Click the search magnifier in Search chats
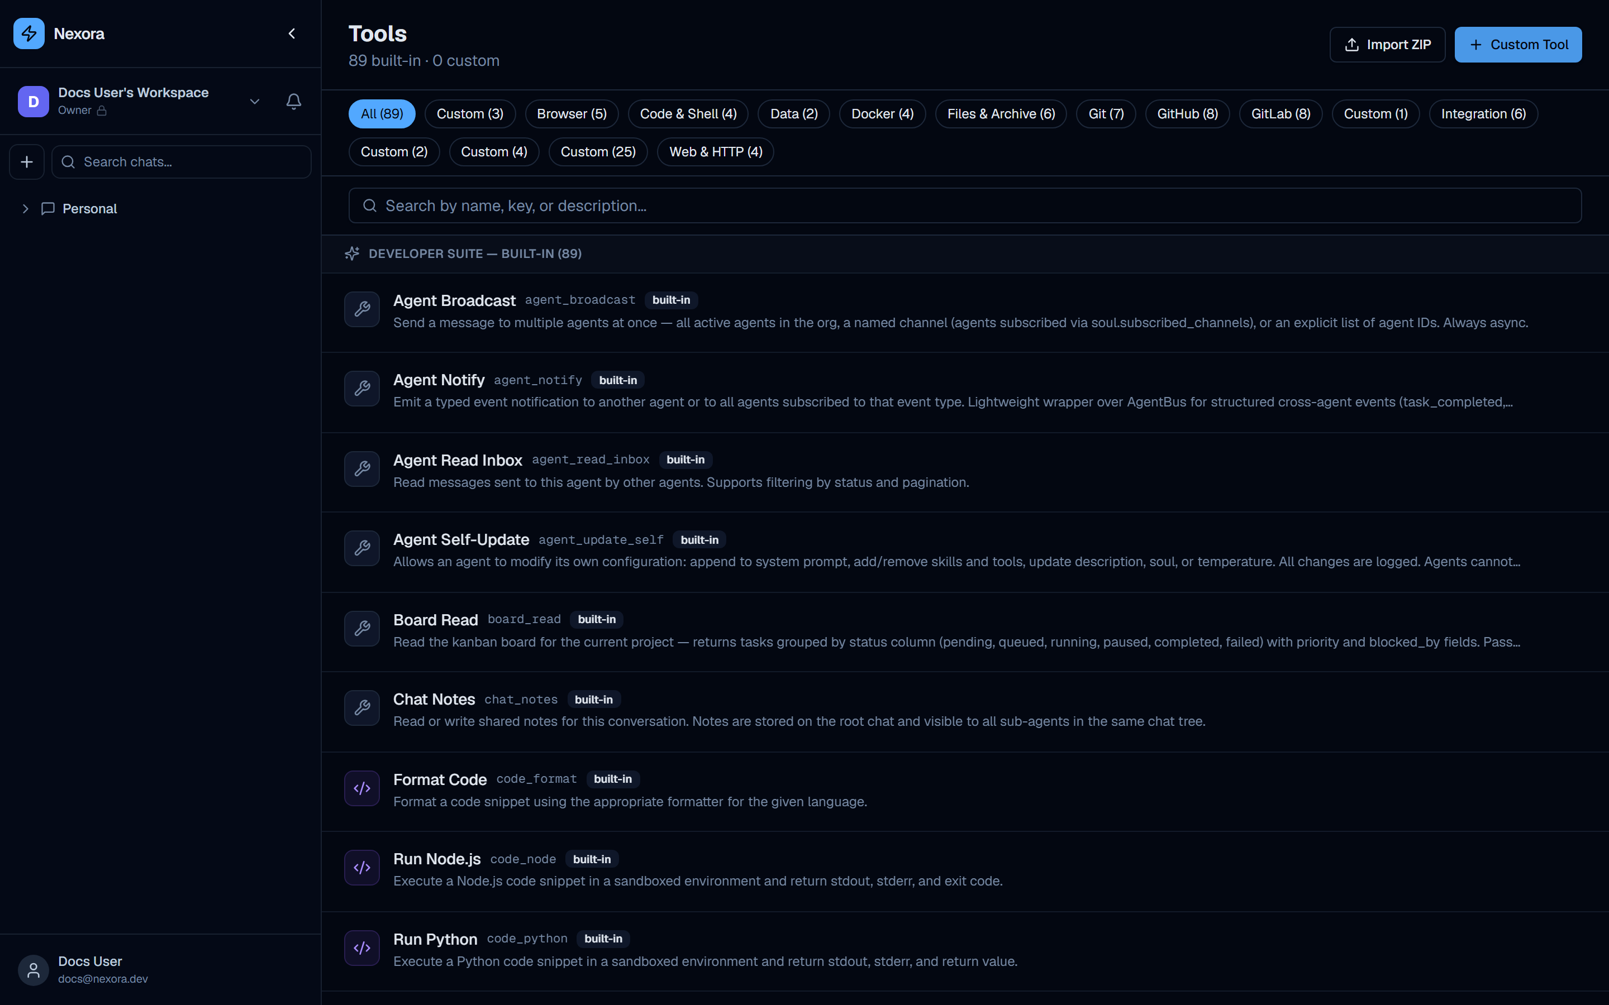1609x1005 pixels. coord(68,161)
